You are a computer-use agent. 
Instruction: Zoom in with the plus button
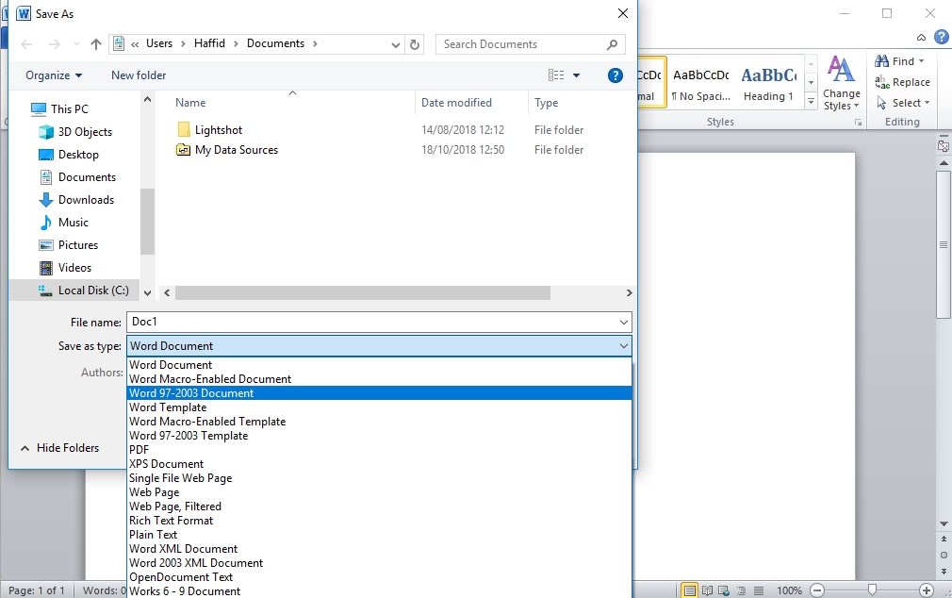point(927,590)
